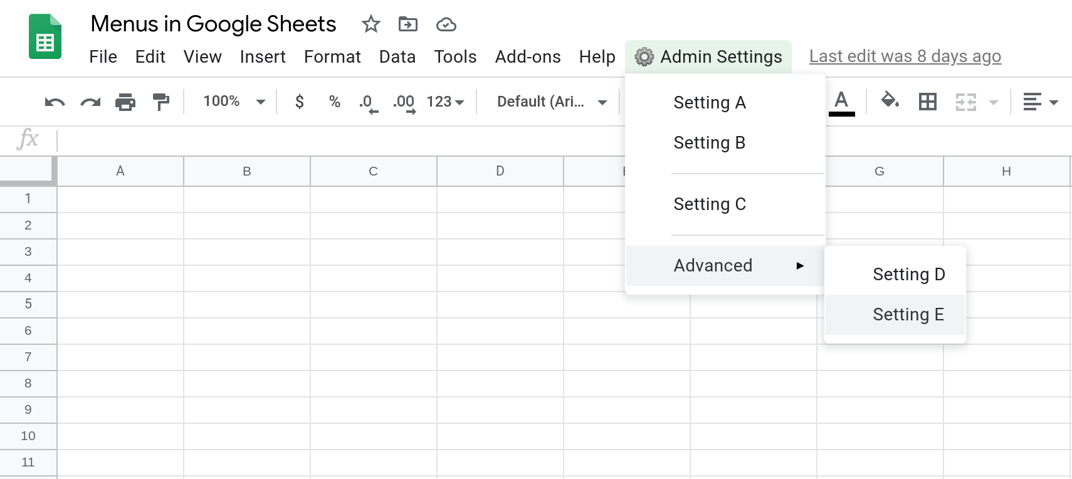Open the Borders tool
This screenshot has height=479, width=1072.
pyautogui.click(x=928, y=102)
